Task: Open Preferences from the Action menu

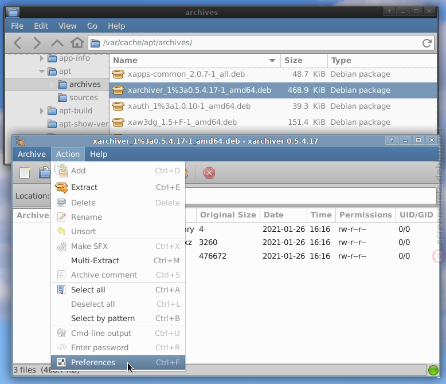Action: click(118, 362)
